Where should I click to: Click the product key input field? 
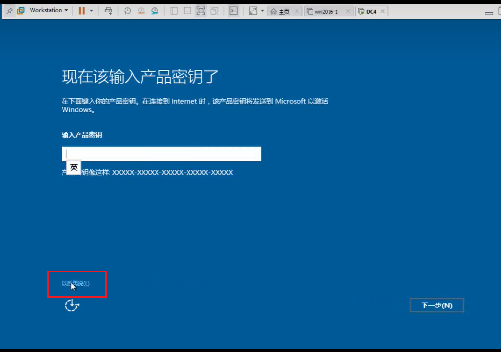click(161, 153)
